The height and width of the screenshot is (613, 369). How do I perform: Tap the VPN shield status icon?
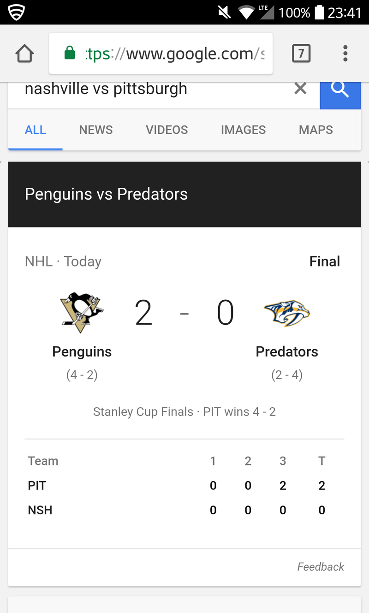point(17,12)
